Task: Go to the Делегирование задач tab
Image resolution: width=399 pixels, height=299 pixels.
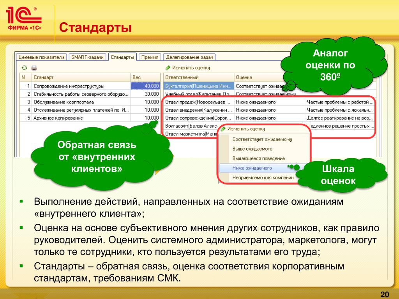Action: click(189, 57)
